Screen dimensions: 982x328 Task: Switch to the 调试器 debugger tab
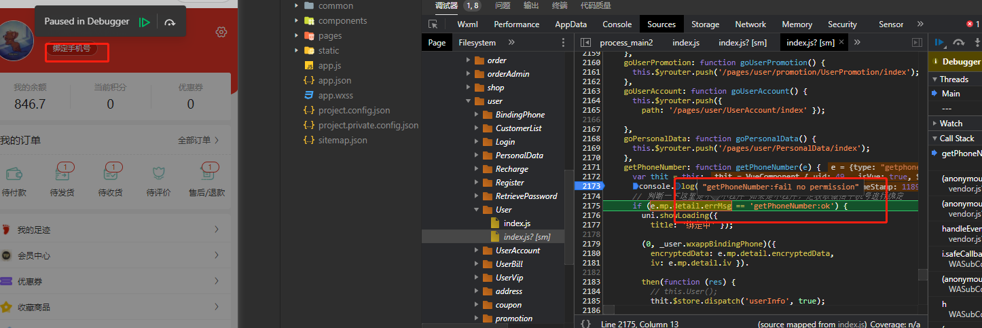(446, 5)
